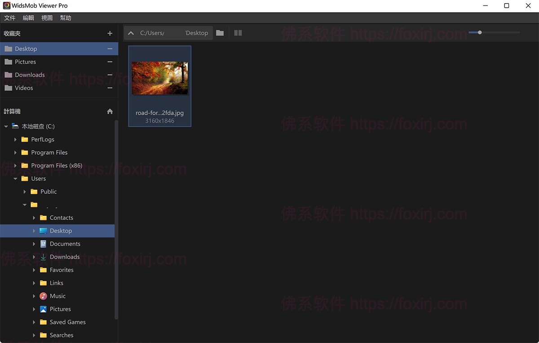This screenshot has width=539, height=343.
Task: Open the 幫助 menu
Action: click(65, 18)
